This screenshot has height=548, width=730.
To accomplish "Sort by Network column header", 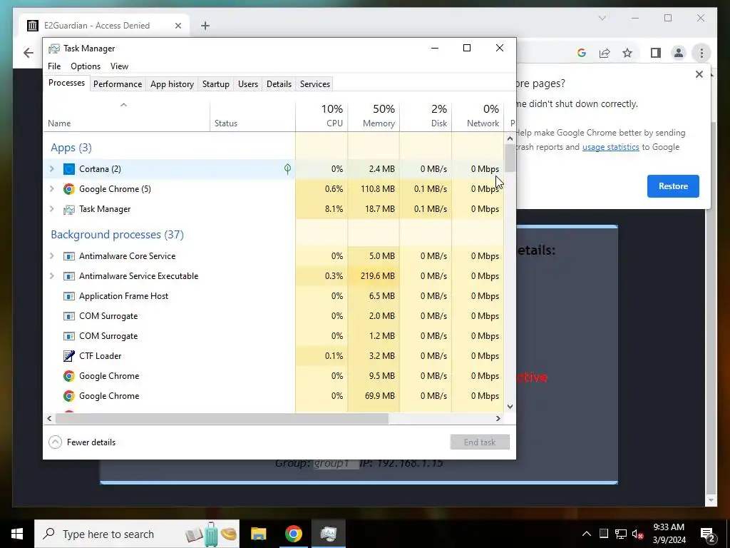I will 478,115.
